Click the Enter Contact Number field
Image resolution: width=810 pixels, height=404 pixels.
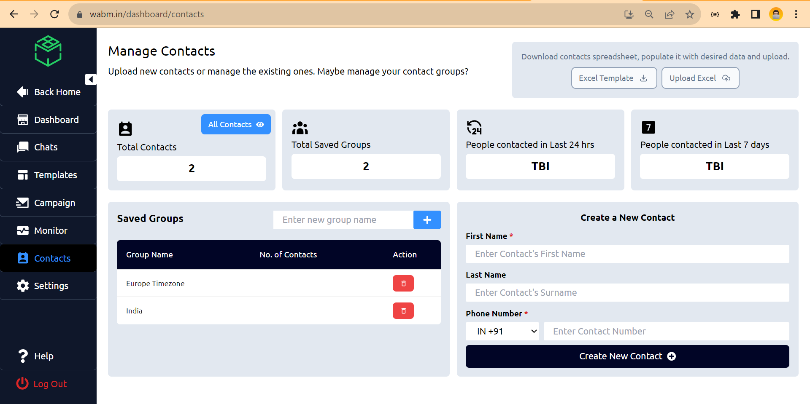[666, 331]
